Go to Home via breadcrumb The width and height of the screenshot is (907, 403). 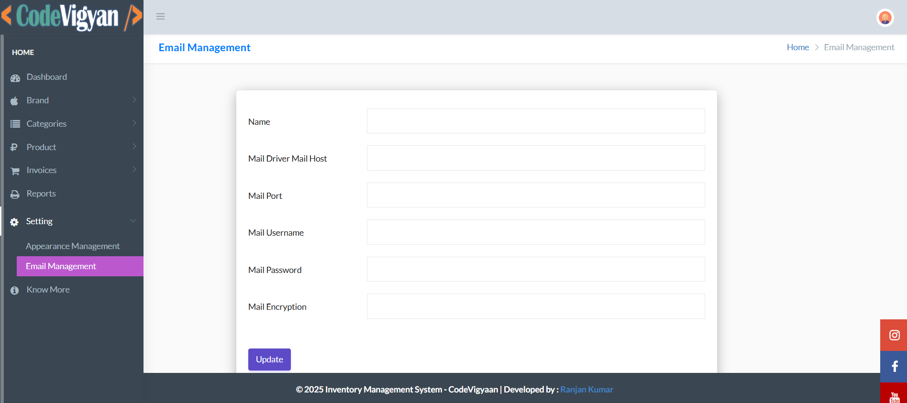pyautogui.click(x=797, y=47)
